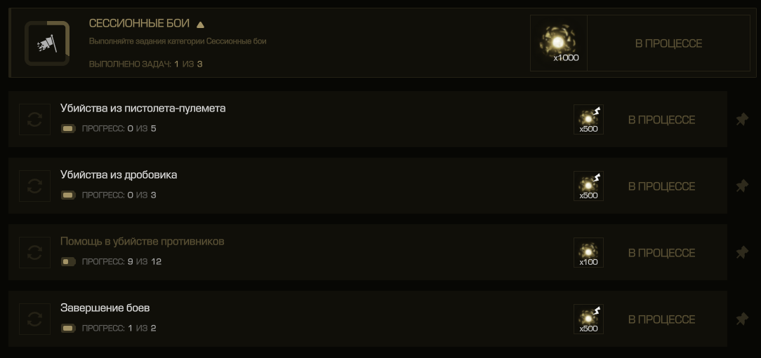The height and width of the screenshot is (358, 761).
Task: Select the 'Убийства из дробовика' task title
Action: coord(119,174)
